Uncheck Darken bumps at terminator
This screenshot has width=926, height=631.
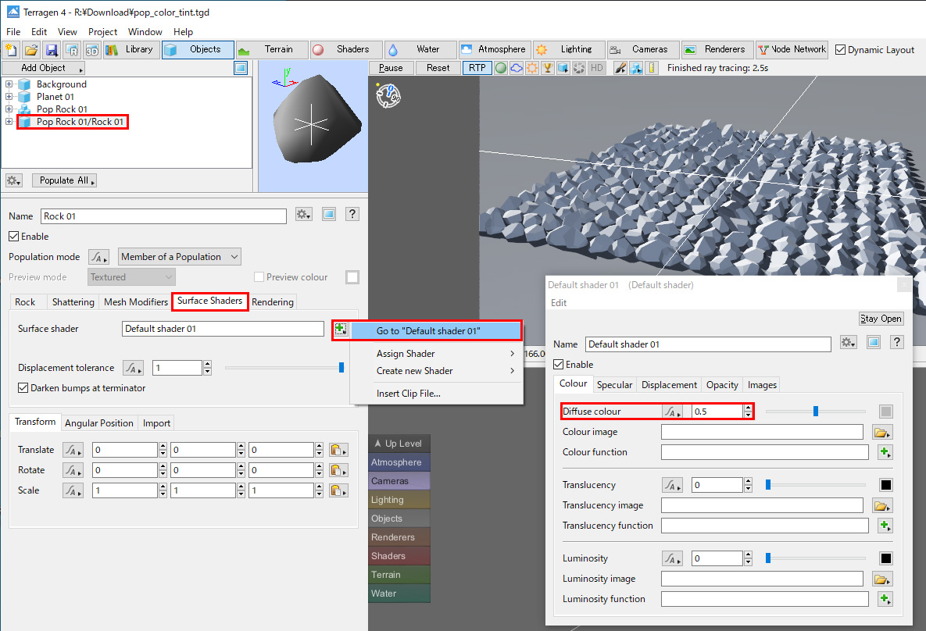23,388
